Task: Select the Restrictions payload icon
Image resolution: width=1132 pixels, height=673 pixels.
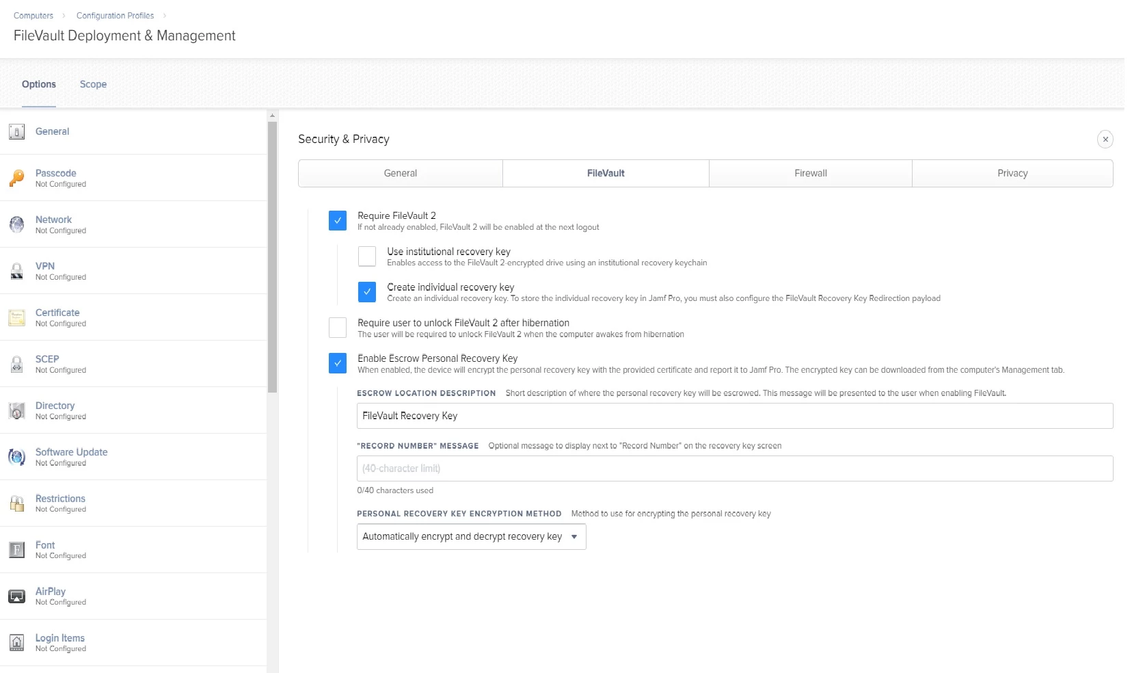Action: point(17,503)
